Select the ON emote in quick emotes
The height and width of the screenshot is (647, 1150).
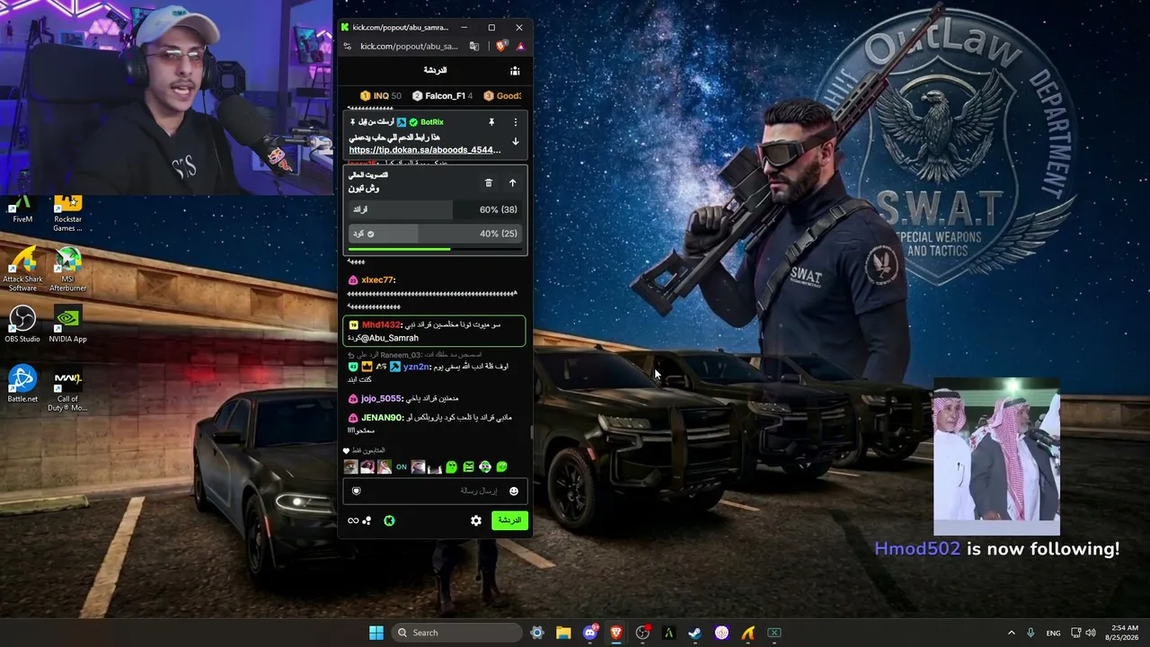pos(402,467)
